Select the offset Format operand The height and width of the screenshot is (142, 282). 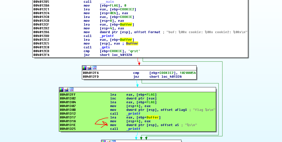pyautogui.click(x=147, y=32)
